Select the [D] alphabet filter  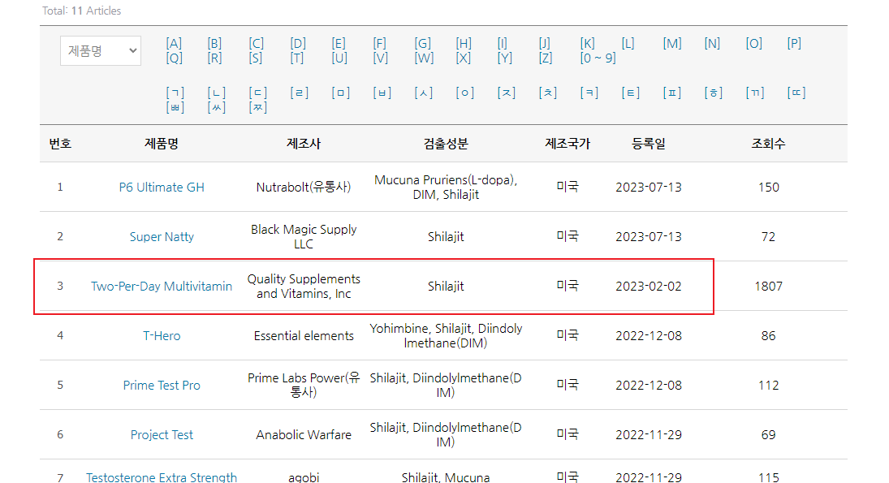tap(298, 44)
